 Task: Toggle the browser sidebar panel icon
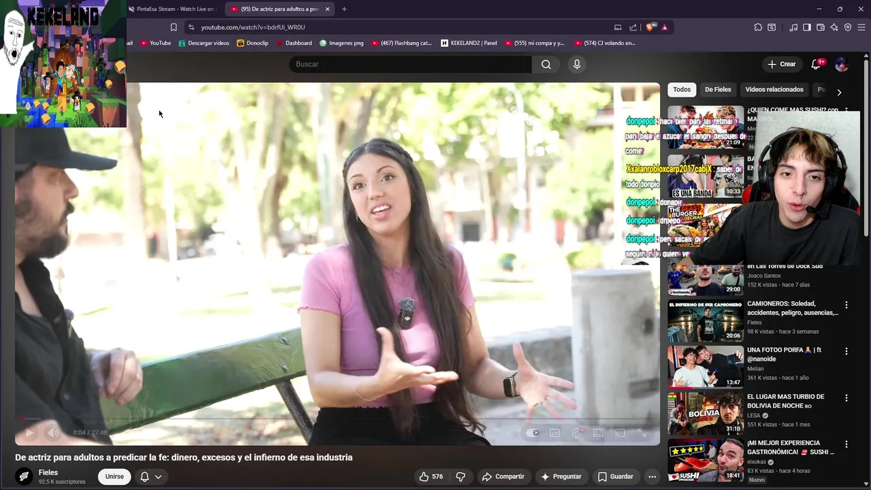coord(807,27)
